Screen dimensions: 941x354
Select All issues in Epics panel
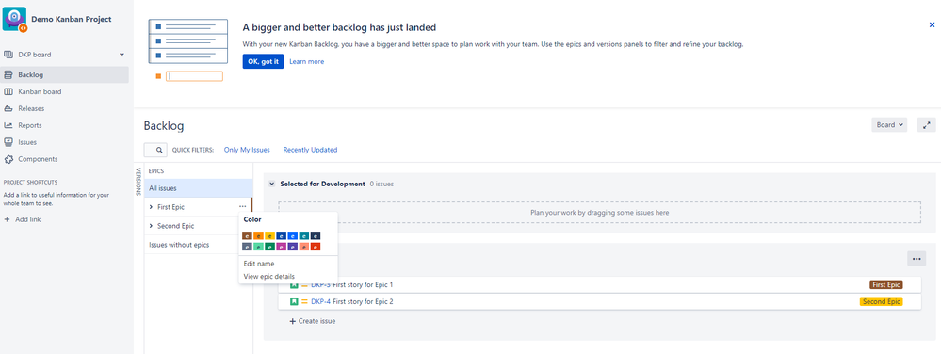pyautogui.click(x=199, y=188)
